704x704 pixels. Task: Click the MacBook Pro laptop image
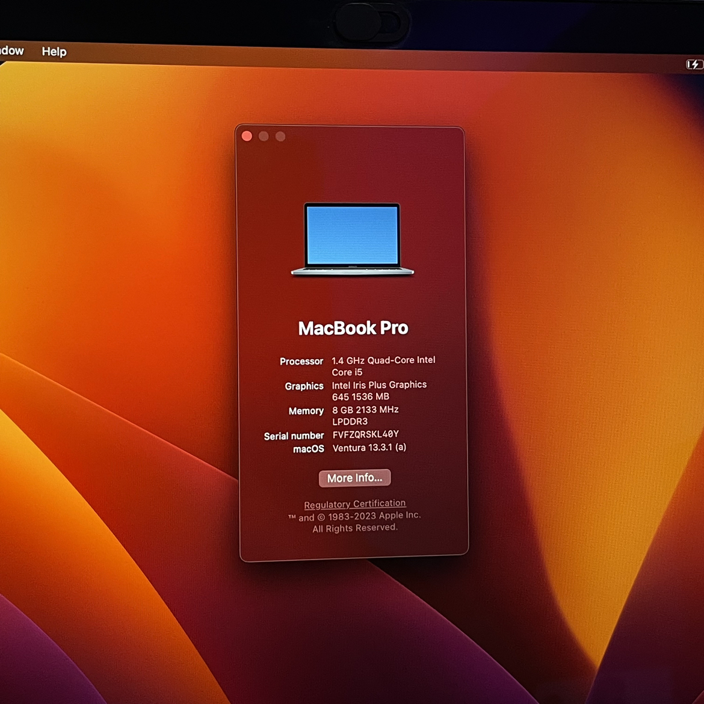353,239
